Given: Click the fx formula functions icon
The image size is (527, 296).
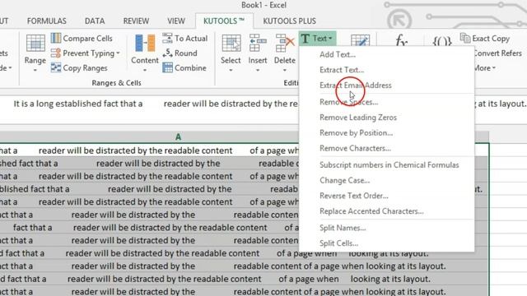Looking at the screenshot, I should point(401,41).
